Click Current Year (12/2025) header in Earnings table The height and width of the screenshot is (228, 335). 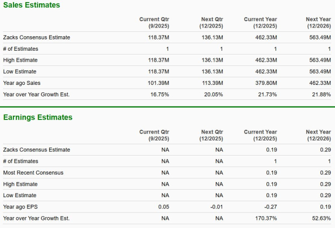[261, 135]
